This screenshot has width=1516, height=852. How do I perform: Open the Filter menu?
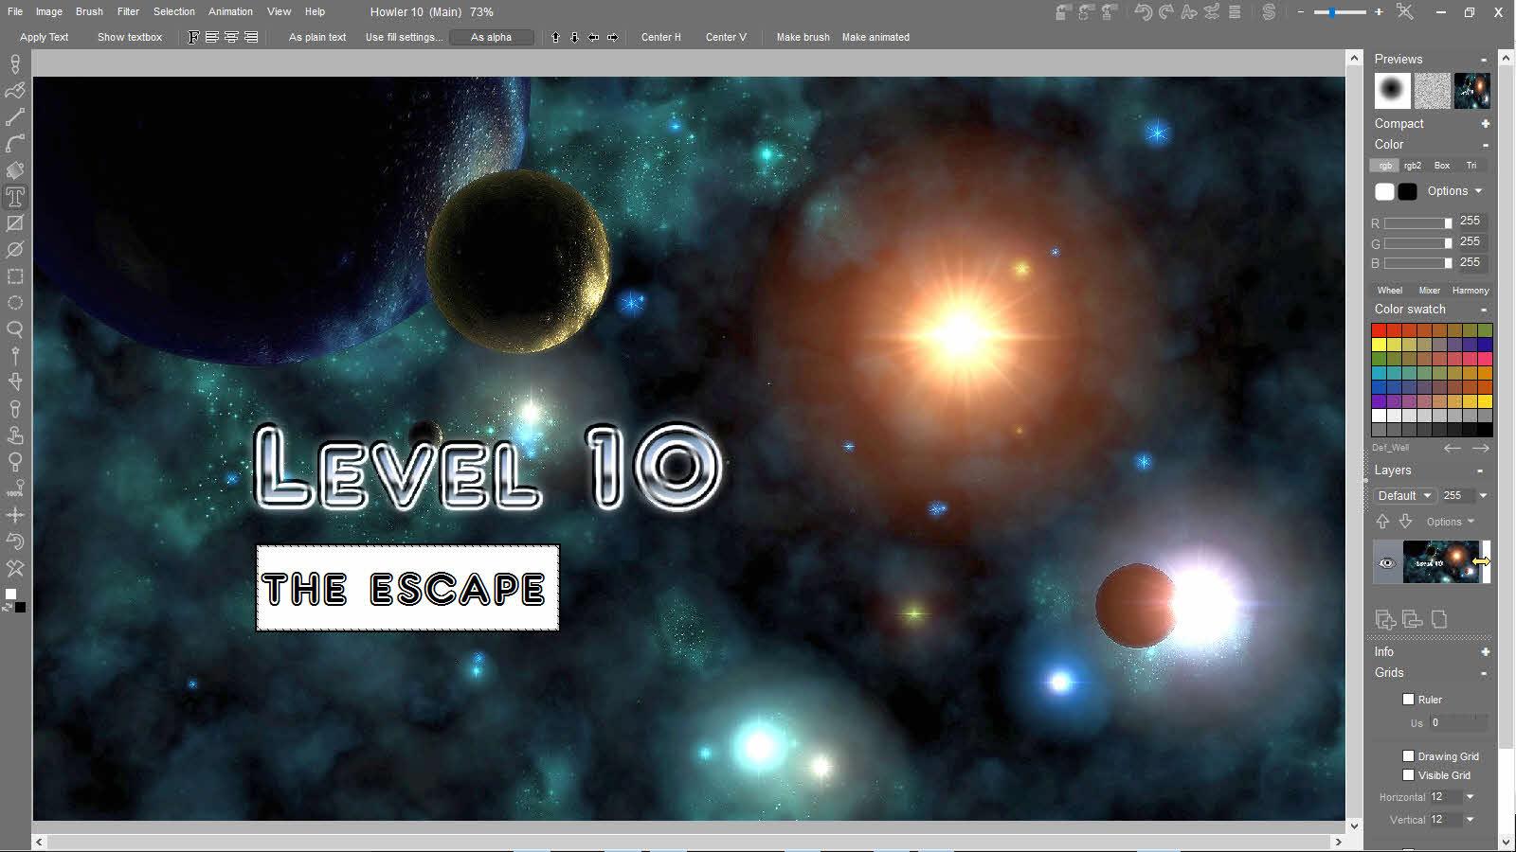(127, 11)
